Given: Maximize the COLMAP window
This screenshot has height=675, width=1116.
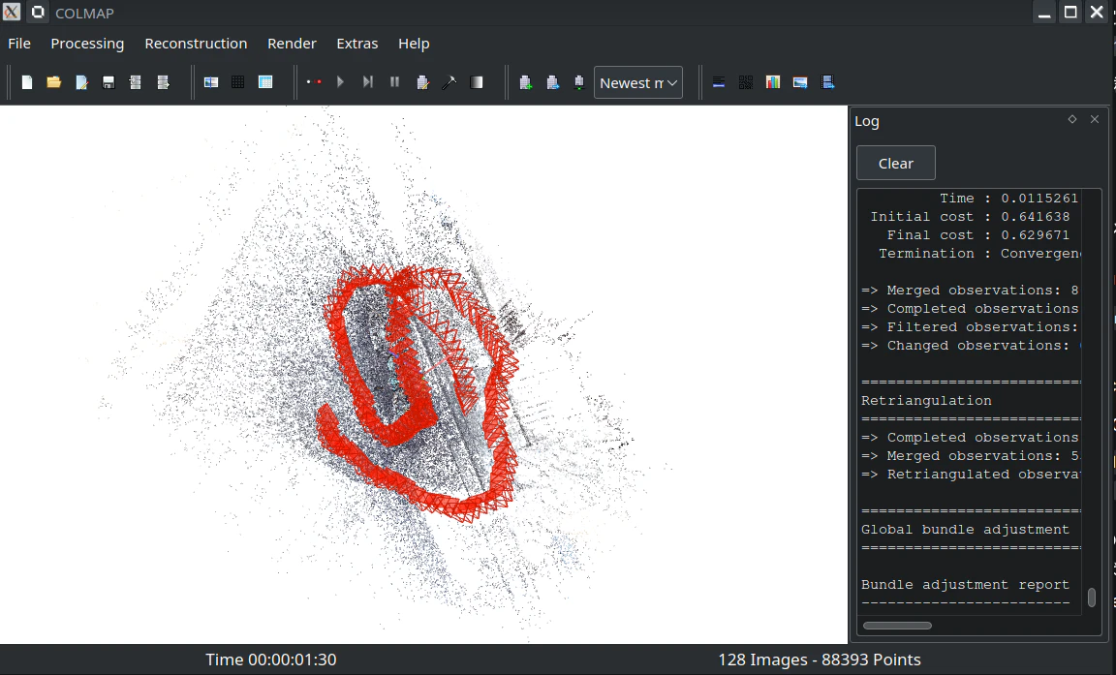Looking at the screenshot, I should pyautogui.click(x=1070, y=12).
